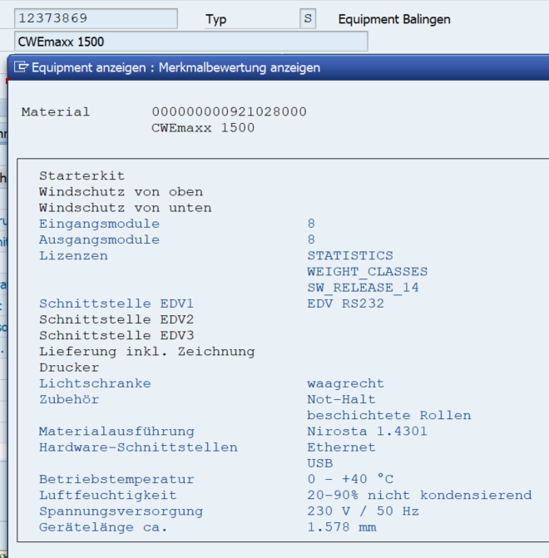Screen dimensions: 549x558
Task: Click the Lizenzen characteristic label
Action: click(73, 255)
